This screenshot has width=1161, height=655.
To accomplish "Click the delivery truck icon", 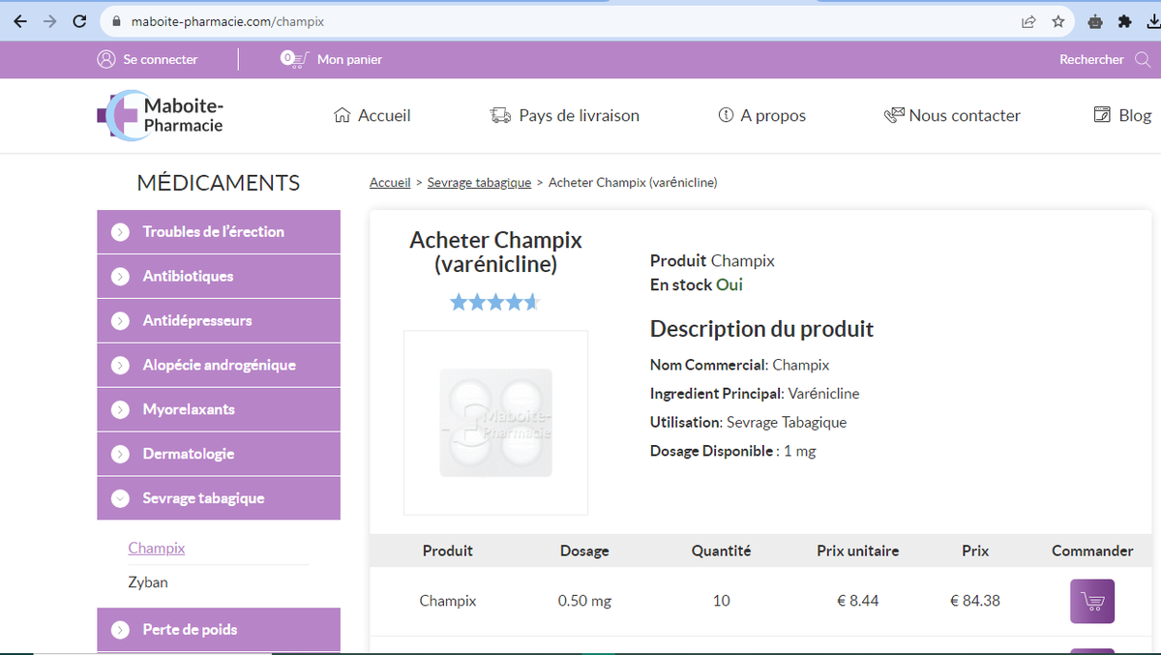I will click(500, 115).
